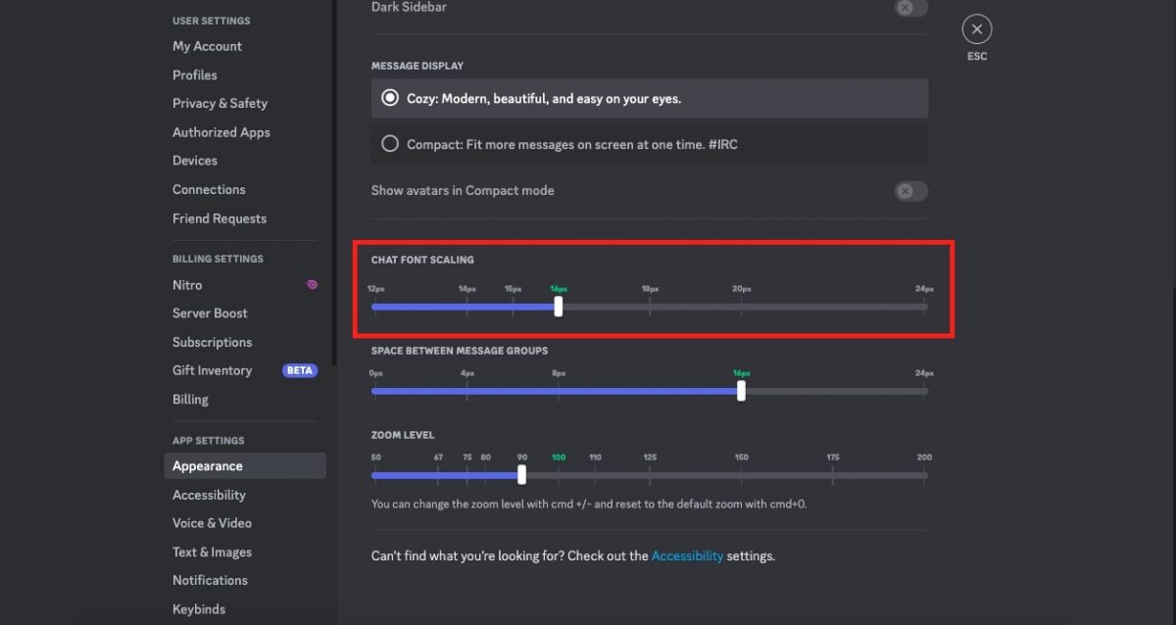Image resolution: width=1176 pixels, height=625 pixels.
Task: Select the Cozy message display option
Action: click(x=389, y=98)
